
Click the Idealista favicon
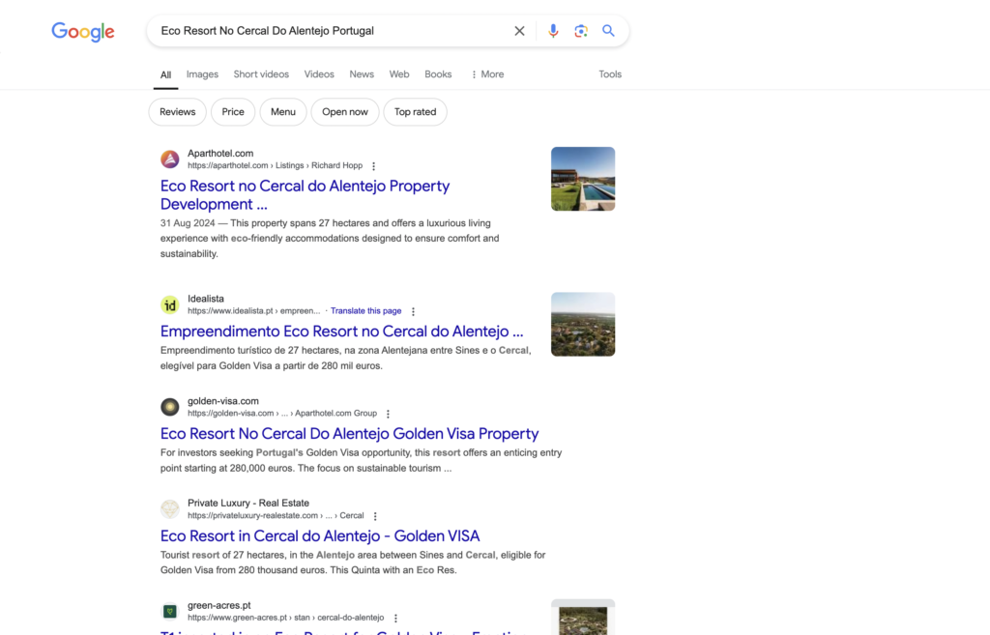(x=170, y=305)
